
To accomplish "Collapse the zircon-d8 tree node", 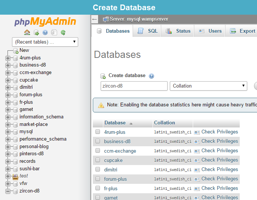I will click(x=8, y=191).
